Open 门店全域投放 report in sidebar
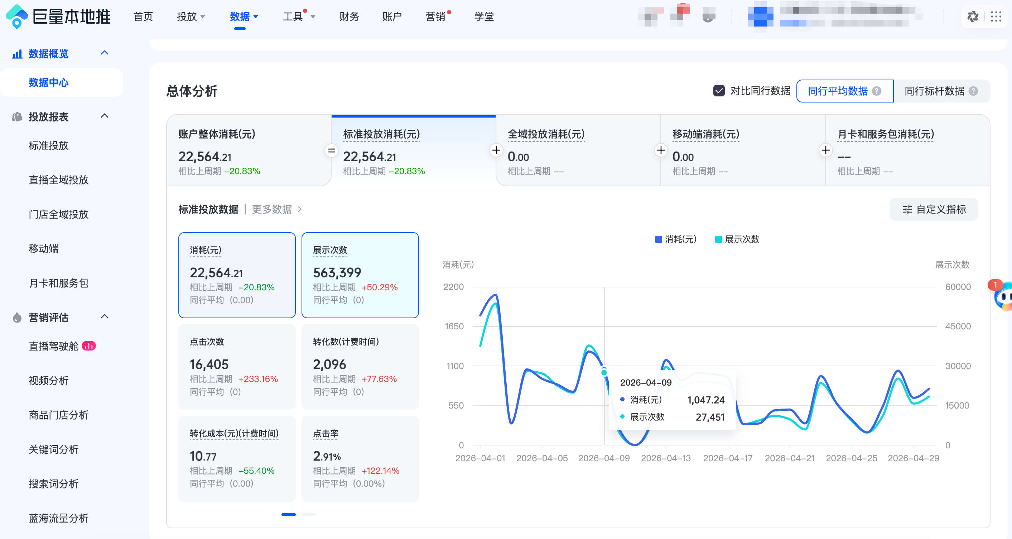This screenshot has height=539, width=1012. click(58, 215)
